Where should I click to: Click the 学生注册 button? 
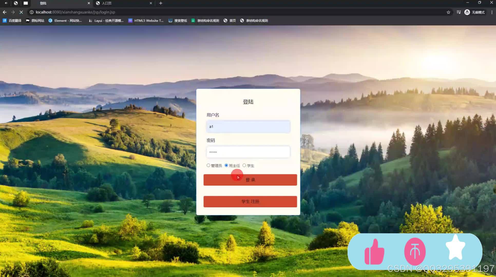click(x=250, y=202)
